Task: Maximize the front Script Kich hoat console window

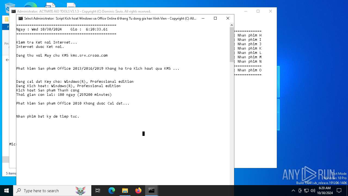Action: pyautogui.click(x=215, y=18)
